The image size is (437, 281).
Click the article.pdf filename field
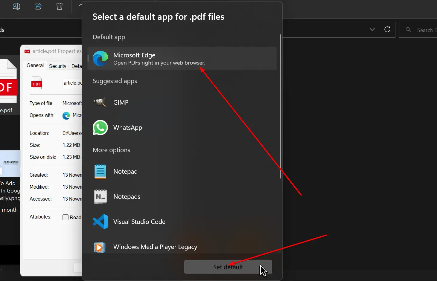72,83
